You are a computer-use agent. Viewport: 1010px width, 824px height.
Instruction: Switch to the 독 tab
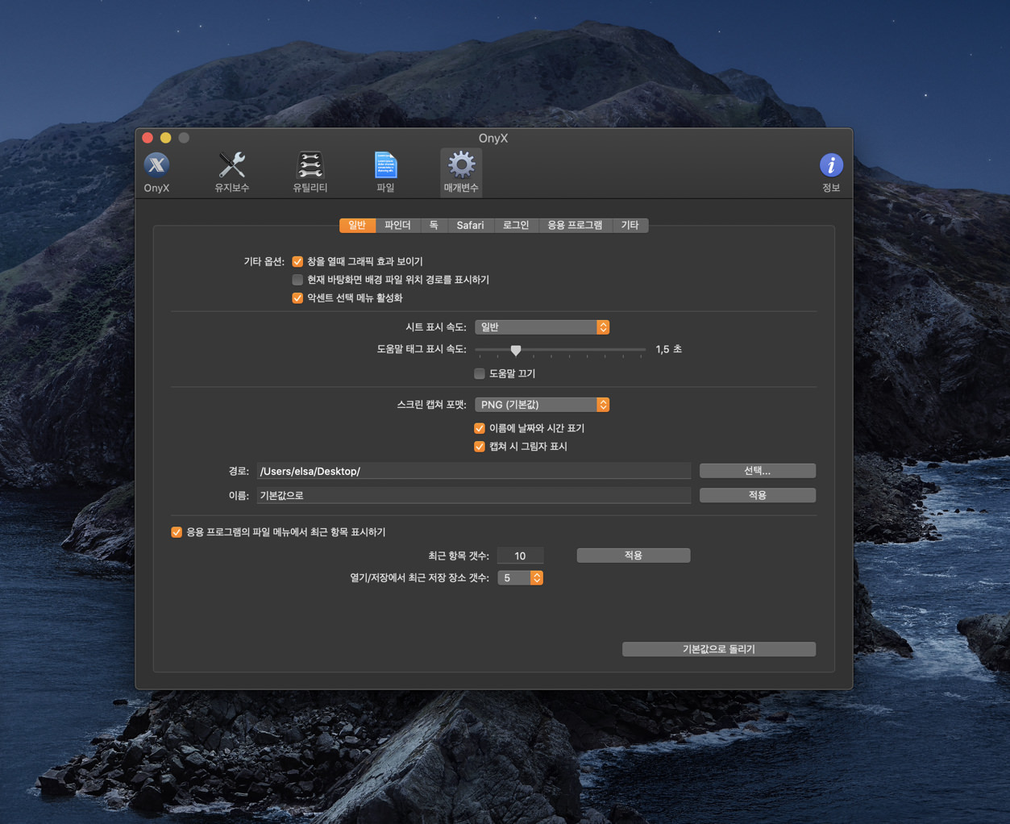434,225
